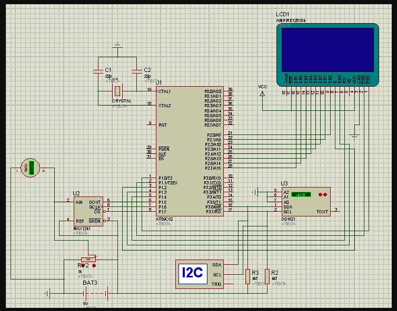Click the P2.0/A8 pin label
Screen dimensions: 397x311
[x=214, y=135]
